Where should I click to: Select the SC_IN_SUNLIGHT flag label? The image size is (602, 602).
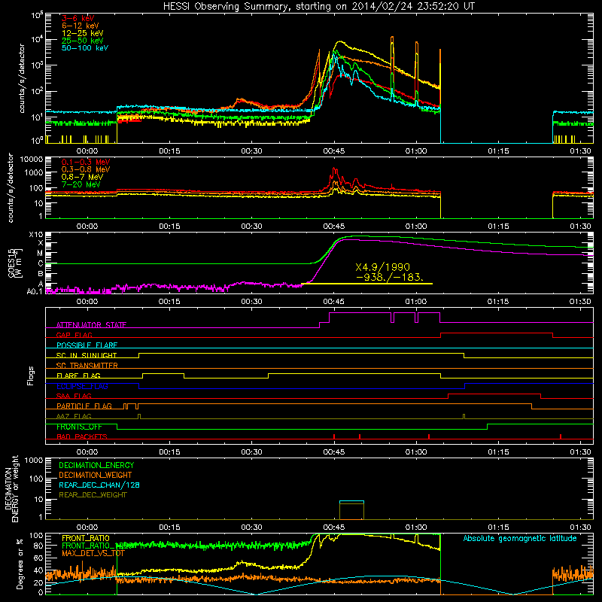point(87,355)
